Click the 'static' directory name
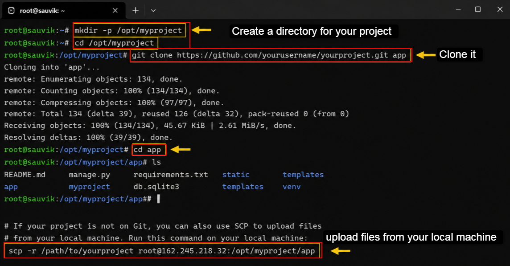The height and width of the screenshot is (266, 510). pyautogui.click(x=236, y=175)
